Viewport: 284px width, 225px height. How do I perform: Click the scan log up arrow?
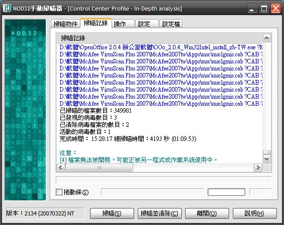[x=267, y=38]
